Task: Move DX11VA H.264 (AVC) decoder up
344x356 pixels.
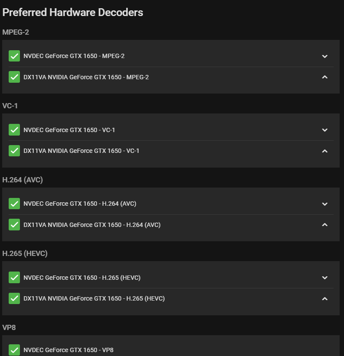Action: [x=325, y=225]
